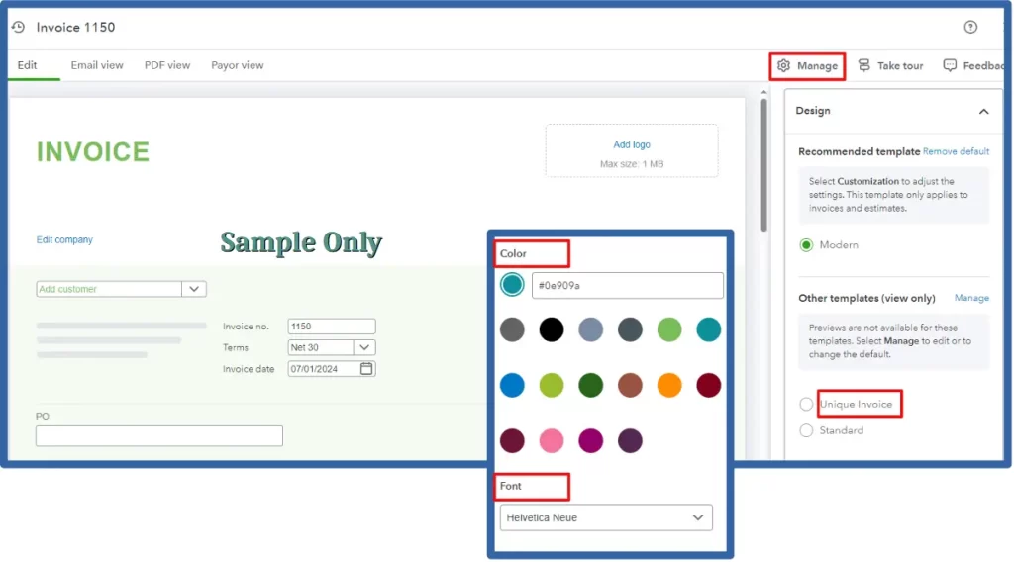Click the Edit company link
1014x562 pixels.
click(64, 239)
